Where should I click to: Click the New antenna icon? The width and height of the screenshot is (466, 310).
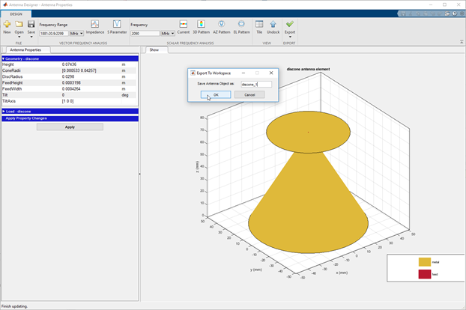[x=7, y=25]
